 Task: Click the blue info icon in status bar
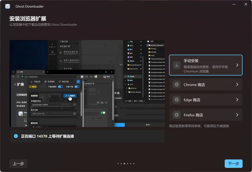tap(16, 136)
